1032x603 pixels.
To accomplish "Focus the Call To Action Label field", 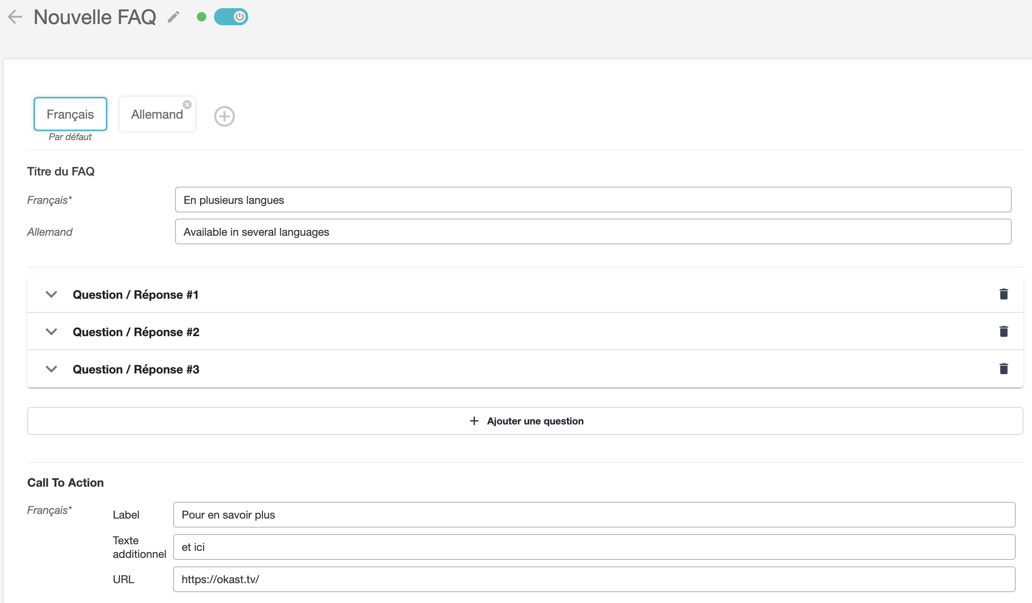I will coord(594,515).
